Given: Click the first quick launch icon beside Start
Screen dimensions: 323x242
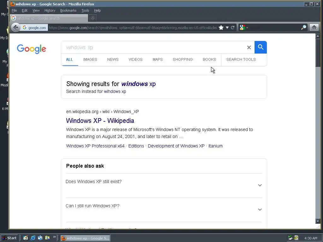Looking at the screenshot, I should pyautogui.click(x=26, y=238).
